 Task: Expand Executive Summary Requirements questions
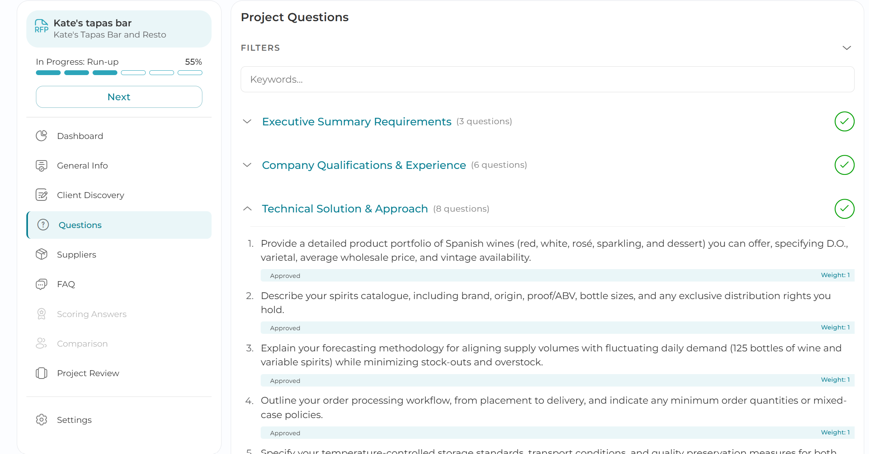(247, 121)
